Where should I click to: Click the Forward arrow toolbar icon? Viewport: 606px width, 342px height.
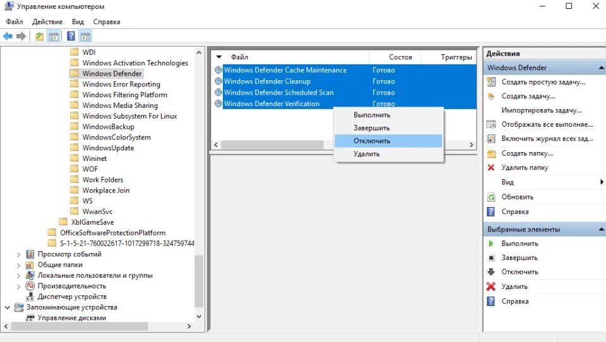click(x=21, y=37)
